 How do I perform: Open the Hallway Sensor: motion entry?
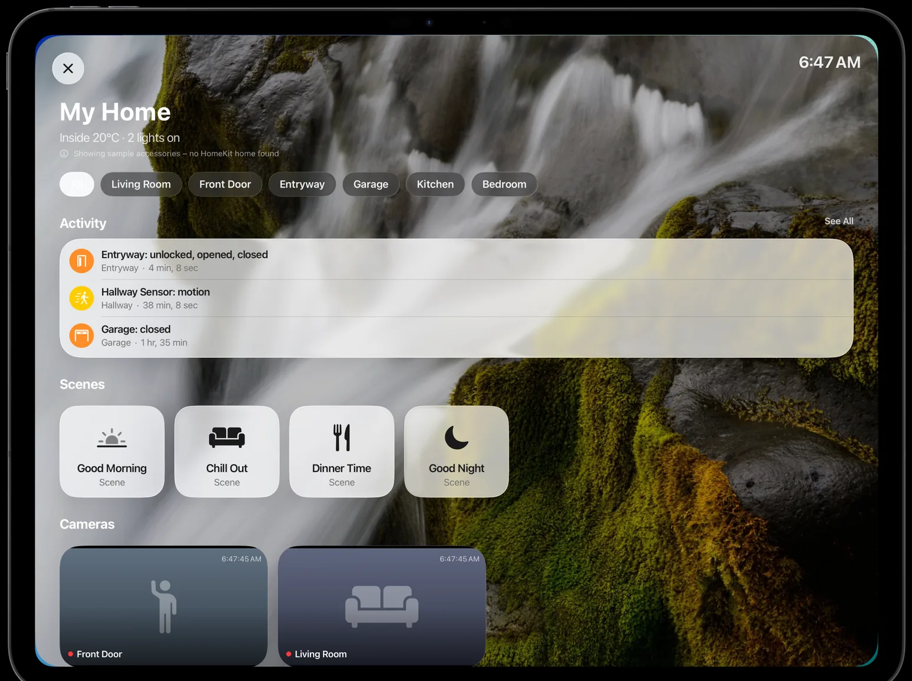(x=457, y=298)
